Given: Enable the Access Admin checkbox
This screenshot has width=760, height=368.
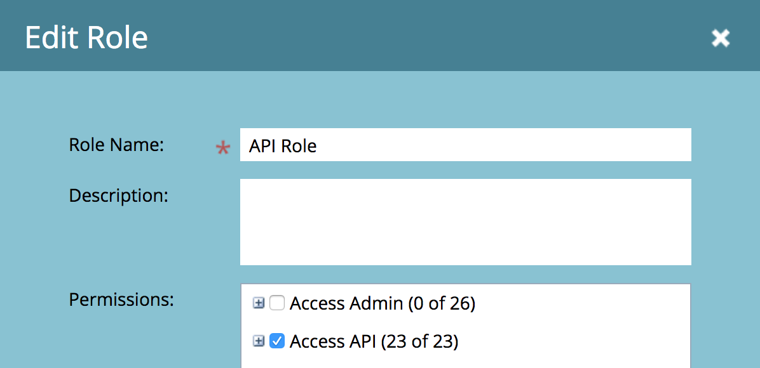Looking at the screenshot, I should [x=277, y=303].
